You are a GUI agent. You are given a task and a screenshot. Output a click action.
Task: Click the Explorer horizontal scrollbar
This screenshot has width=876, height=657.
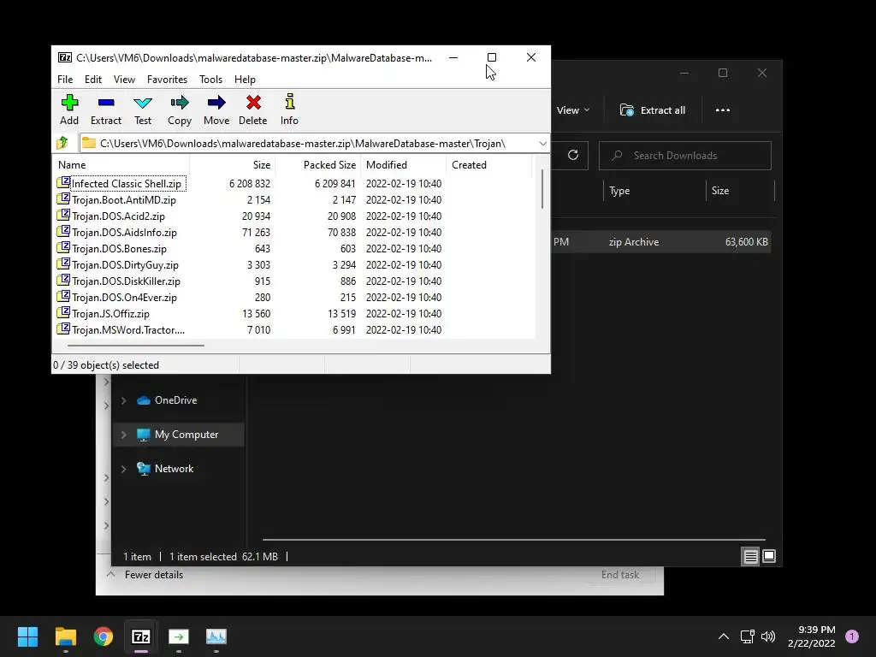coord(513,540)
